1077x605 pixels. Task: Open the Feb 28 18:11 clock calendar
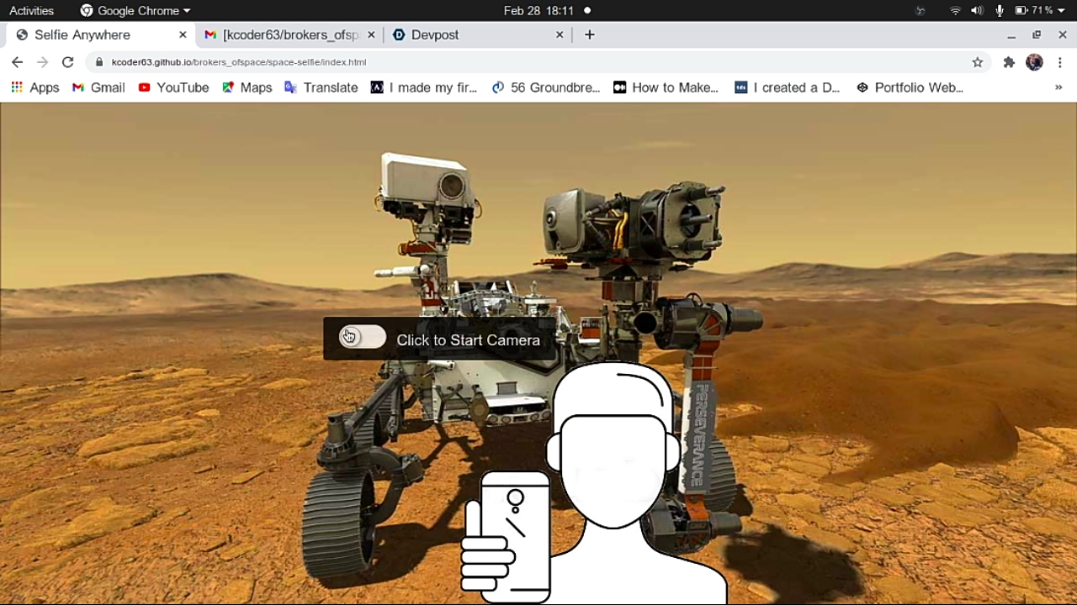[538, 11]
